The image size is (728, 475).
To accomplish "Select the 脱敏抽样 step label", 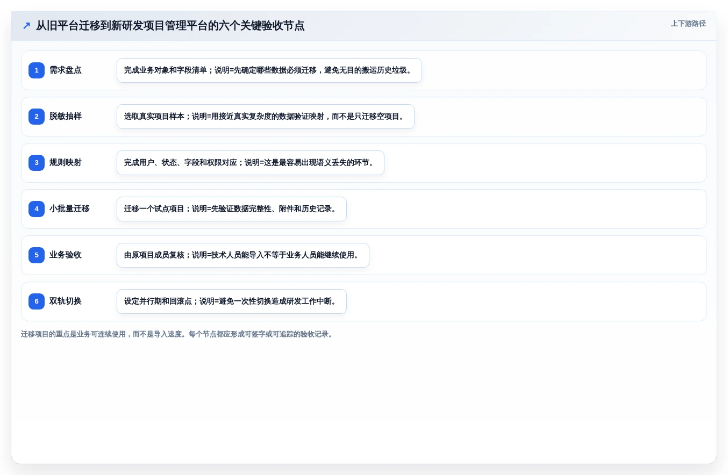I will pos(66,117).
